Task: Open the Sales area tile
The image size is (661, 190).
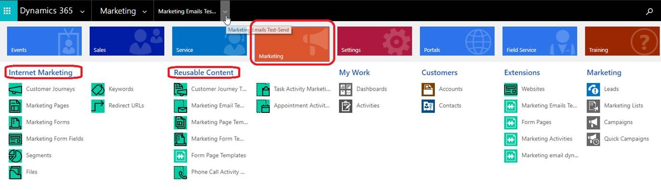Action: click(x=127, y=41)
